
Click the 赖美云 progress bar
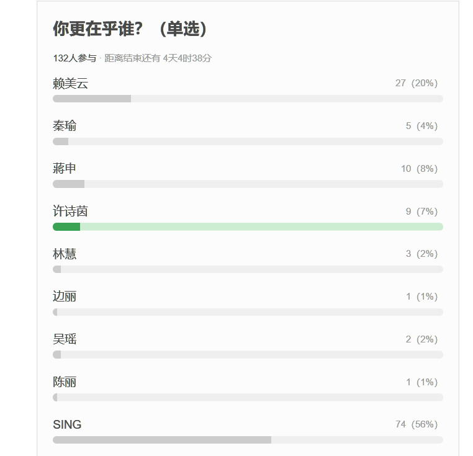coord(248,99)
